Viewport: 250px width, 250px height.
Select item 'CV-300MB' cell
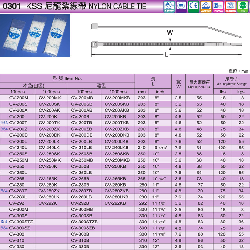82,209
